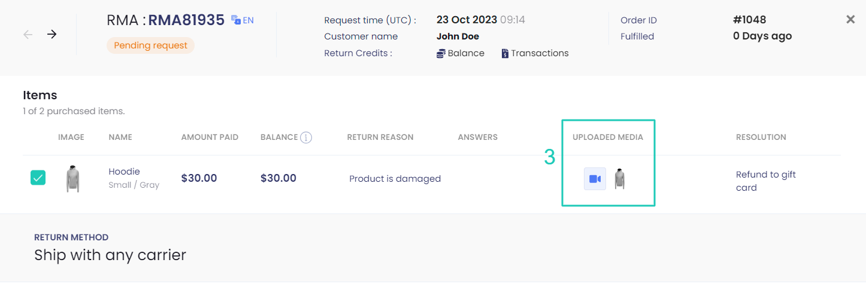Go to previous RMA with left arrow
The height and width of the screenshot is (287, 866).
[28, 34]
